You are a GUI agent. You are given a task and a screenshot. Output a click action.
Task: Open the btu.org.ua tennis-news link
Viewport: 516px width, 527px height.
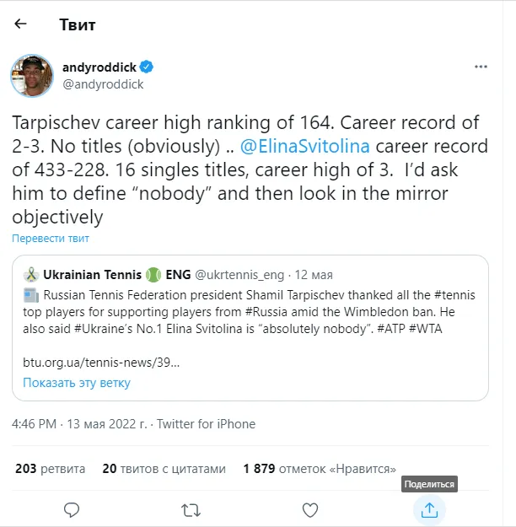point(101,361)
